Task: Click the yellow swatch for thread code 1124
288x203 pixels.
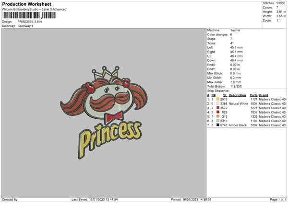Action: coord(218,99)
